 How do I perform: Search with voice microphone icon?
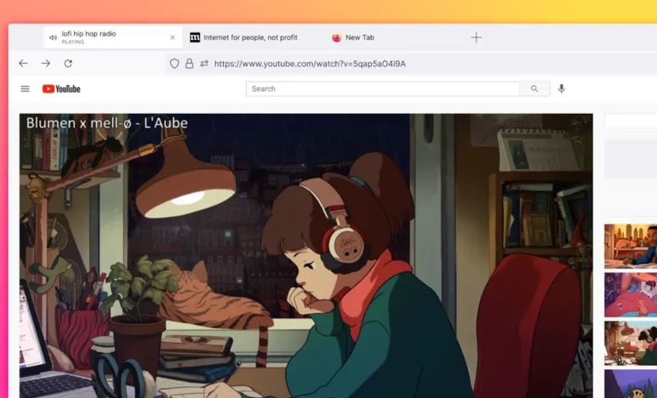pos(562,89)
